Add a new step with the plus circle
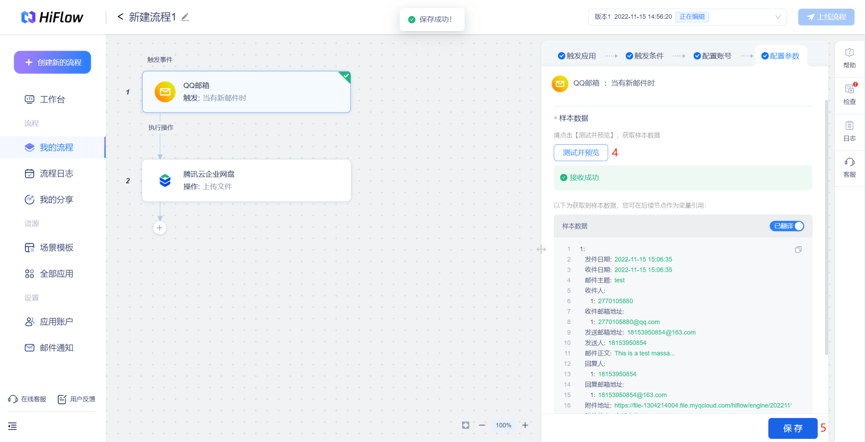 point(160,228)
